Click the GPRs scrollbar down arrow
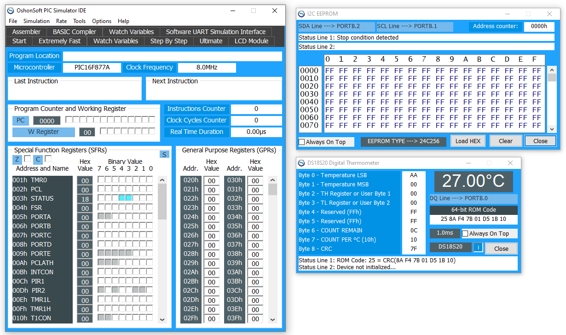 pyautogui.click(x=272, y=319)
